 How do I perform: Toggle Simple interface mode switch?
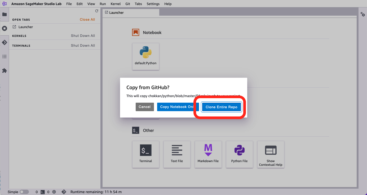pyautogui.click(x=24, y=192)
